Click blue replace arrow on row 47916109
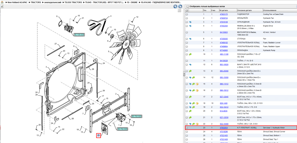 tap(190, 22)
